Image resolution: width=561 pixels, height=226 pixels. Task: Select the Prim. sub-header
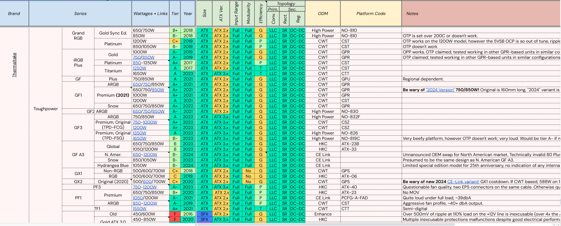[x=273, y=9]
